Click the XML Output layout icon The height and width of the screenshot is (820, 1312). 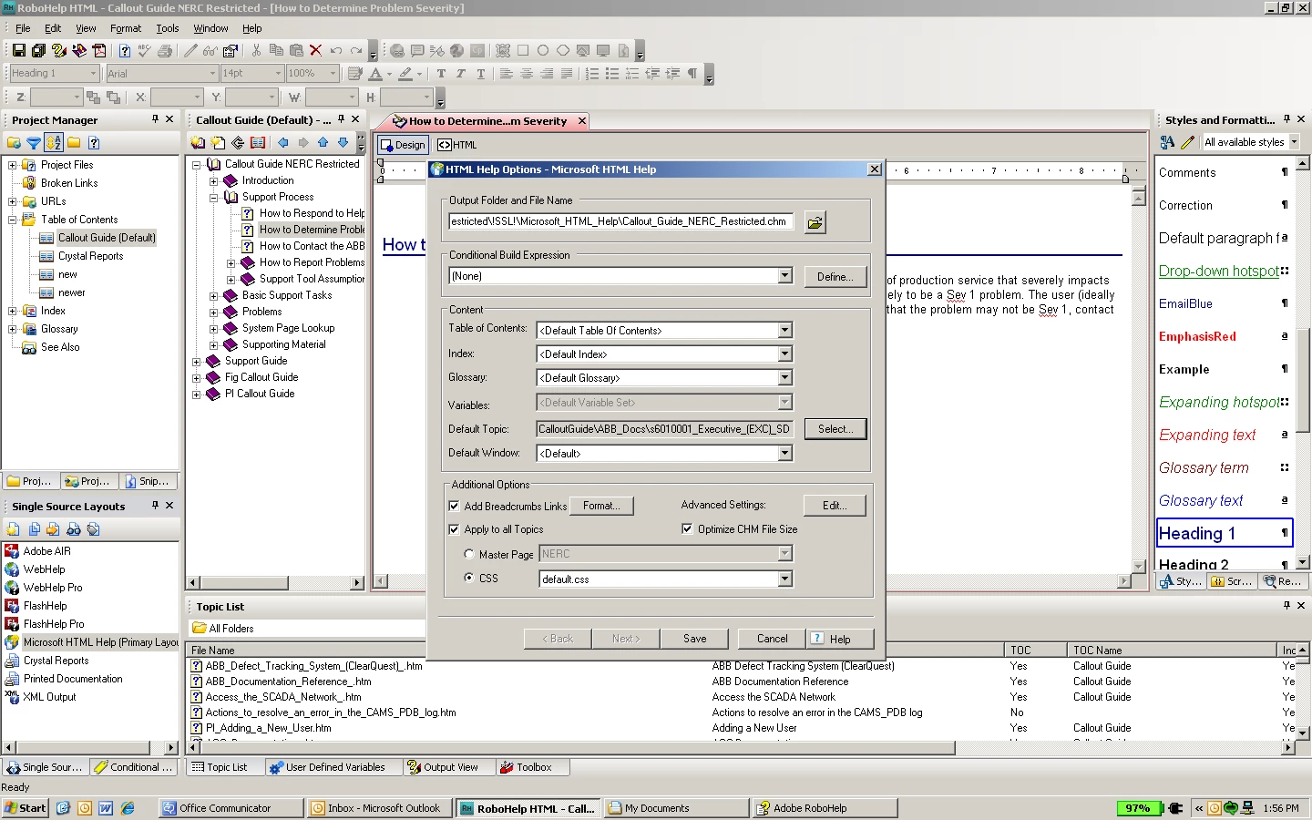[12, 697]
